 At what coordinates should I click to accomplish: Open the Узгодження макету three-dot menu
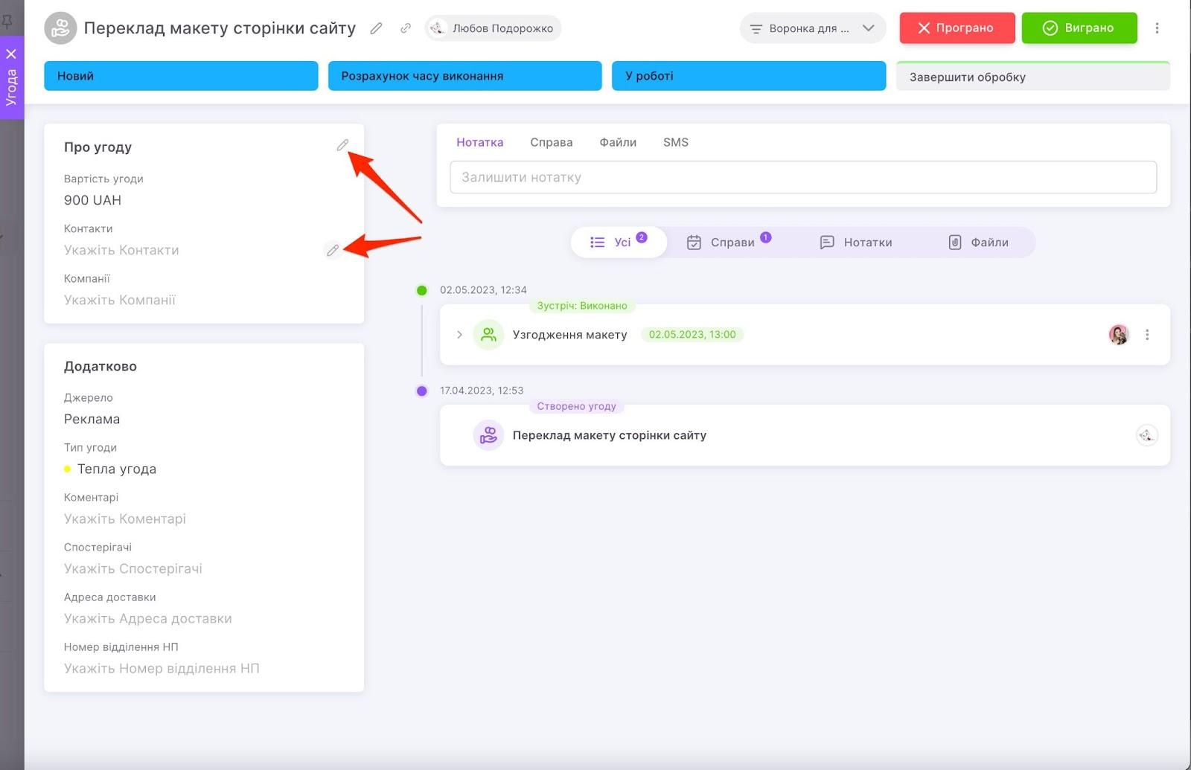point(1147,335)
